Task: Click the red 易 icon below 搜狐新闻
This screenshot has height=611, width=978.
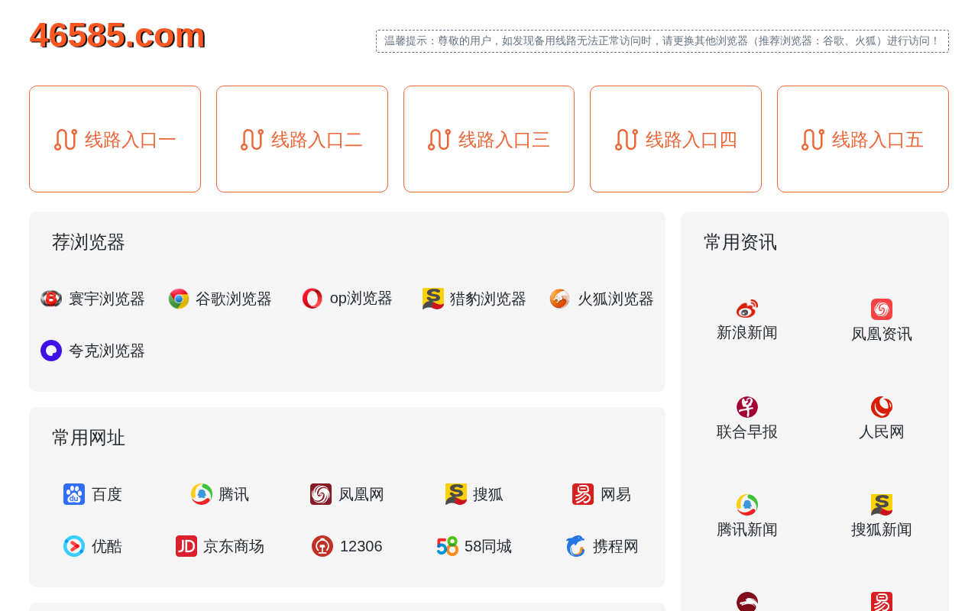Action: [x=882, y=602]
